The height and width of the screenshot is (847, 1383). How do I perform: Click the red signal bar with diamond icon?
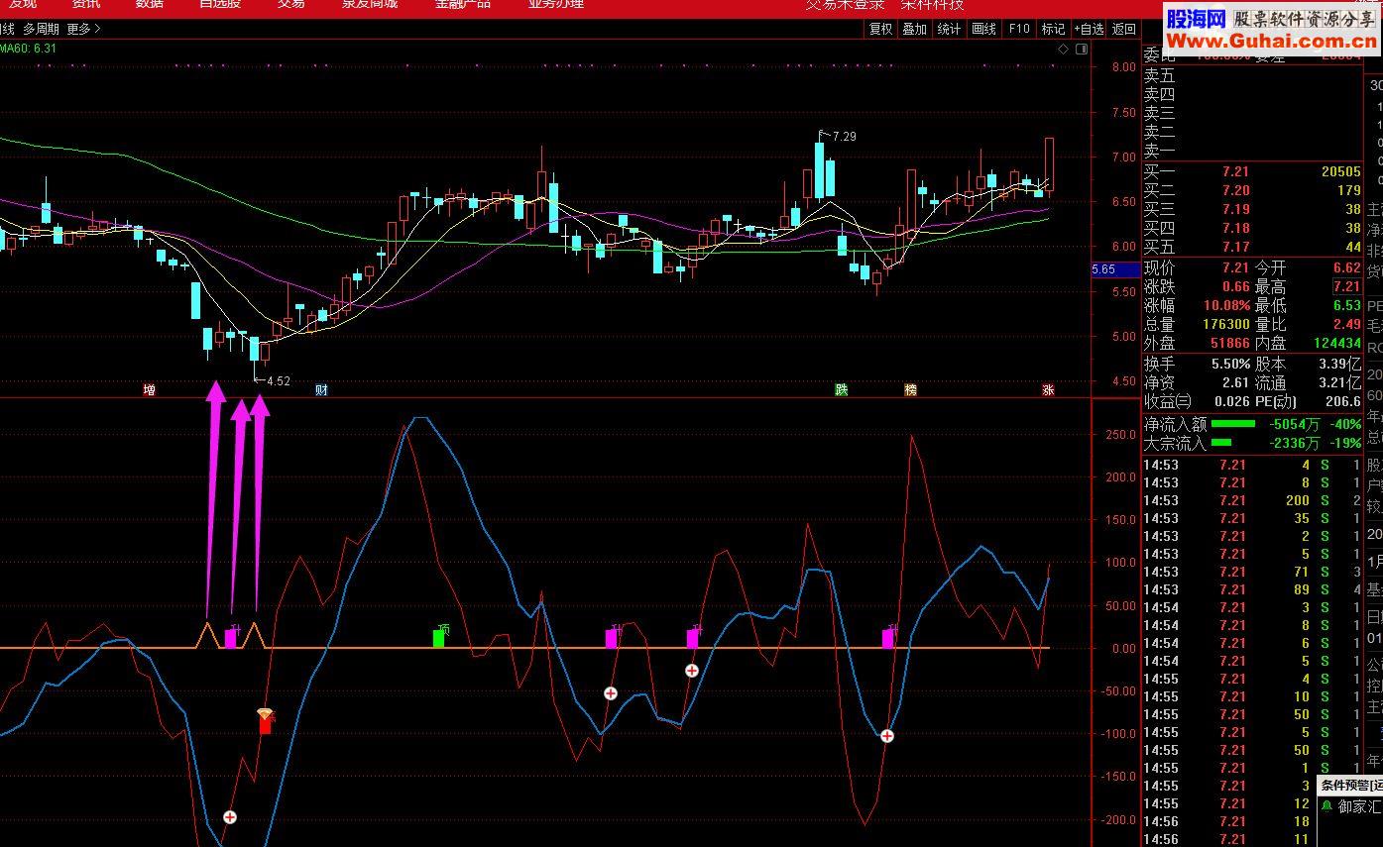coord(265,722)
